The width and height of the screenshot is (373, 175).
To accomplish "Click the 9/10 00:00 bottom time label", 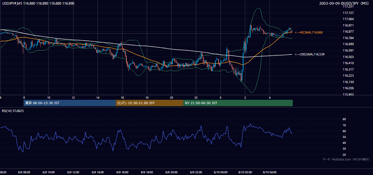I will point(220,172).
